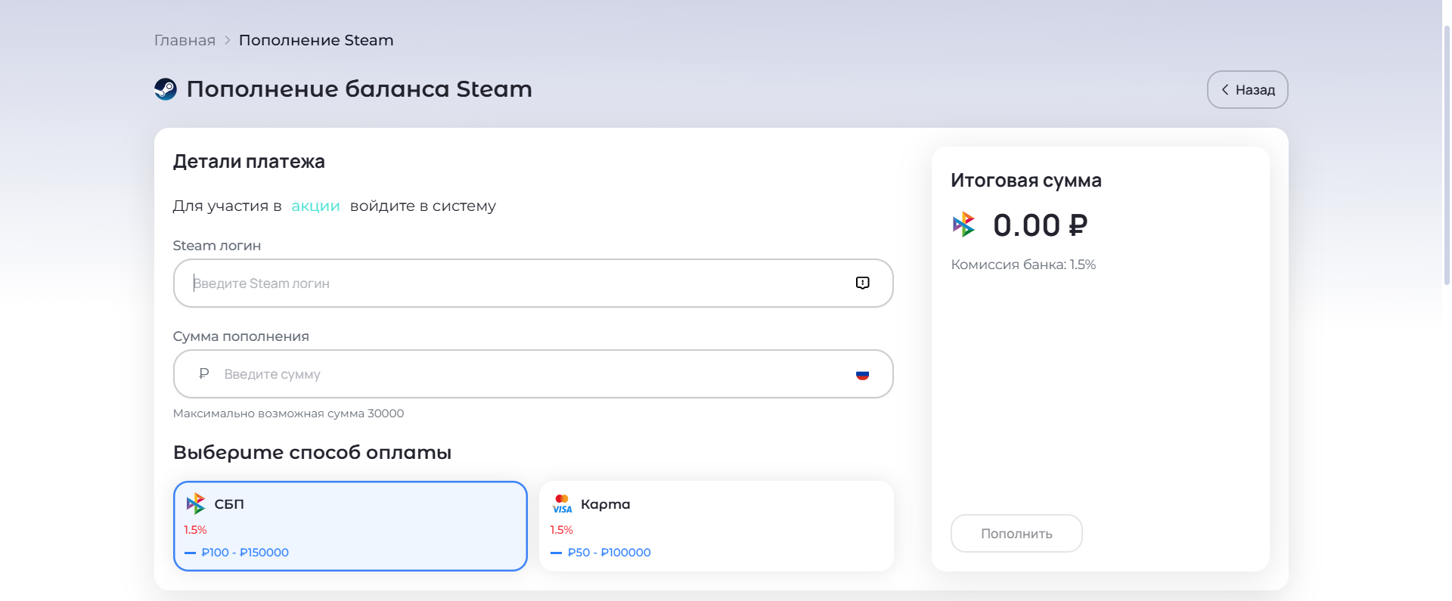Screen dimensions: 1452x601
Task: Click the 1.5% commission on the Карта card
Action: point(561,530)
